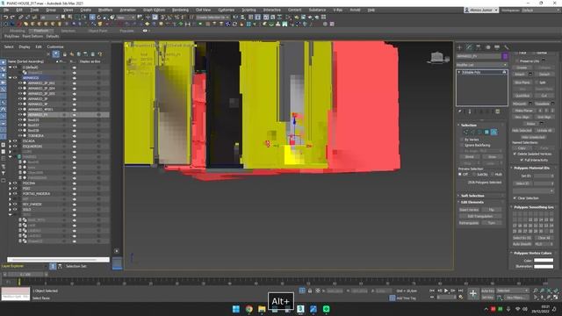
Task: Expand the Soft Selection rollout
Action: click(x=472, y=196)
